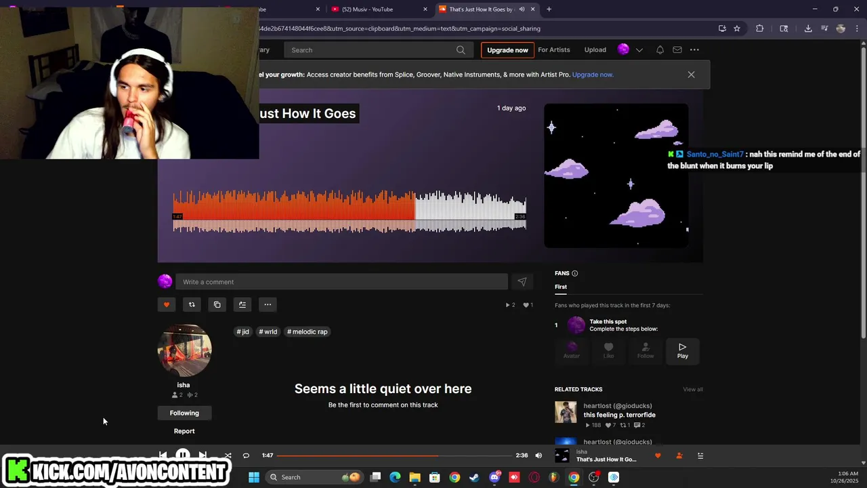Like the track with the heart button
The width and height of the screenshot is (867, 488).
167,304
